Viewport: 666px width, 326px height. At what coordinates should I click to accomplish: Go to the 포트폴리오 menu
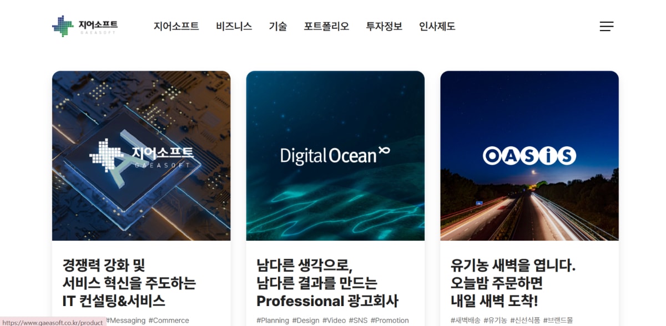click(326, 26)
